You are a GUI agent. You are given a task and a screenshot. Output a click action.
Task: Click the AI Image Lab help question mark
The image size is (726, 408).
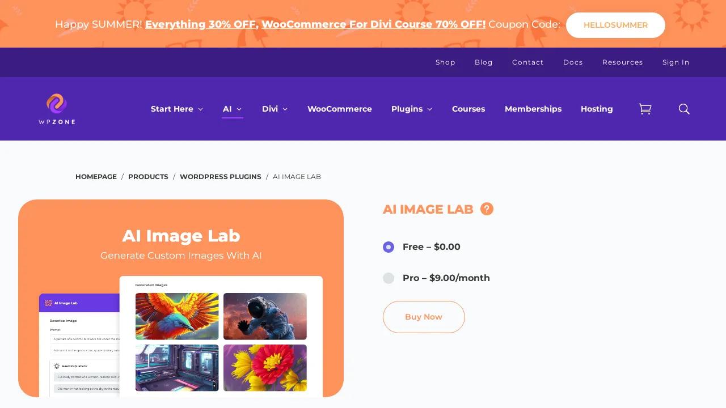tap(487, 209)
